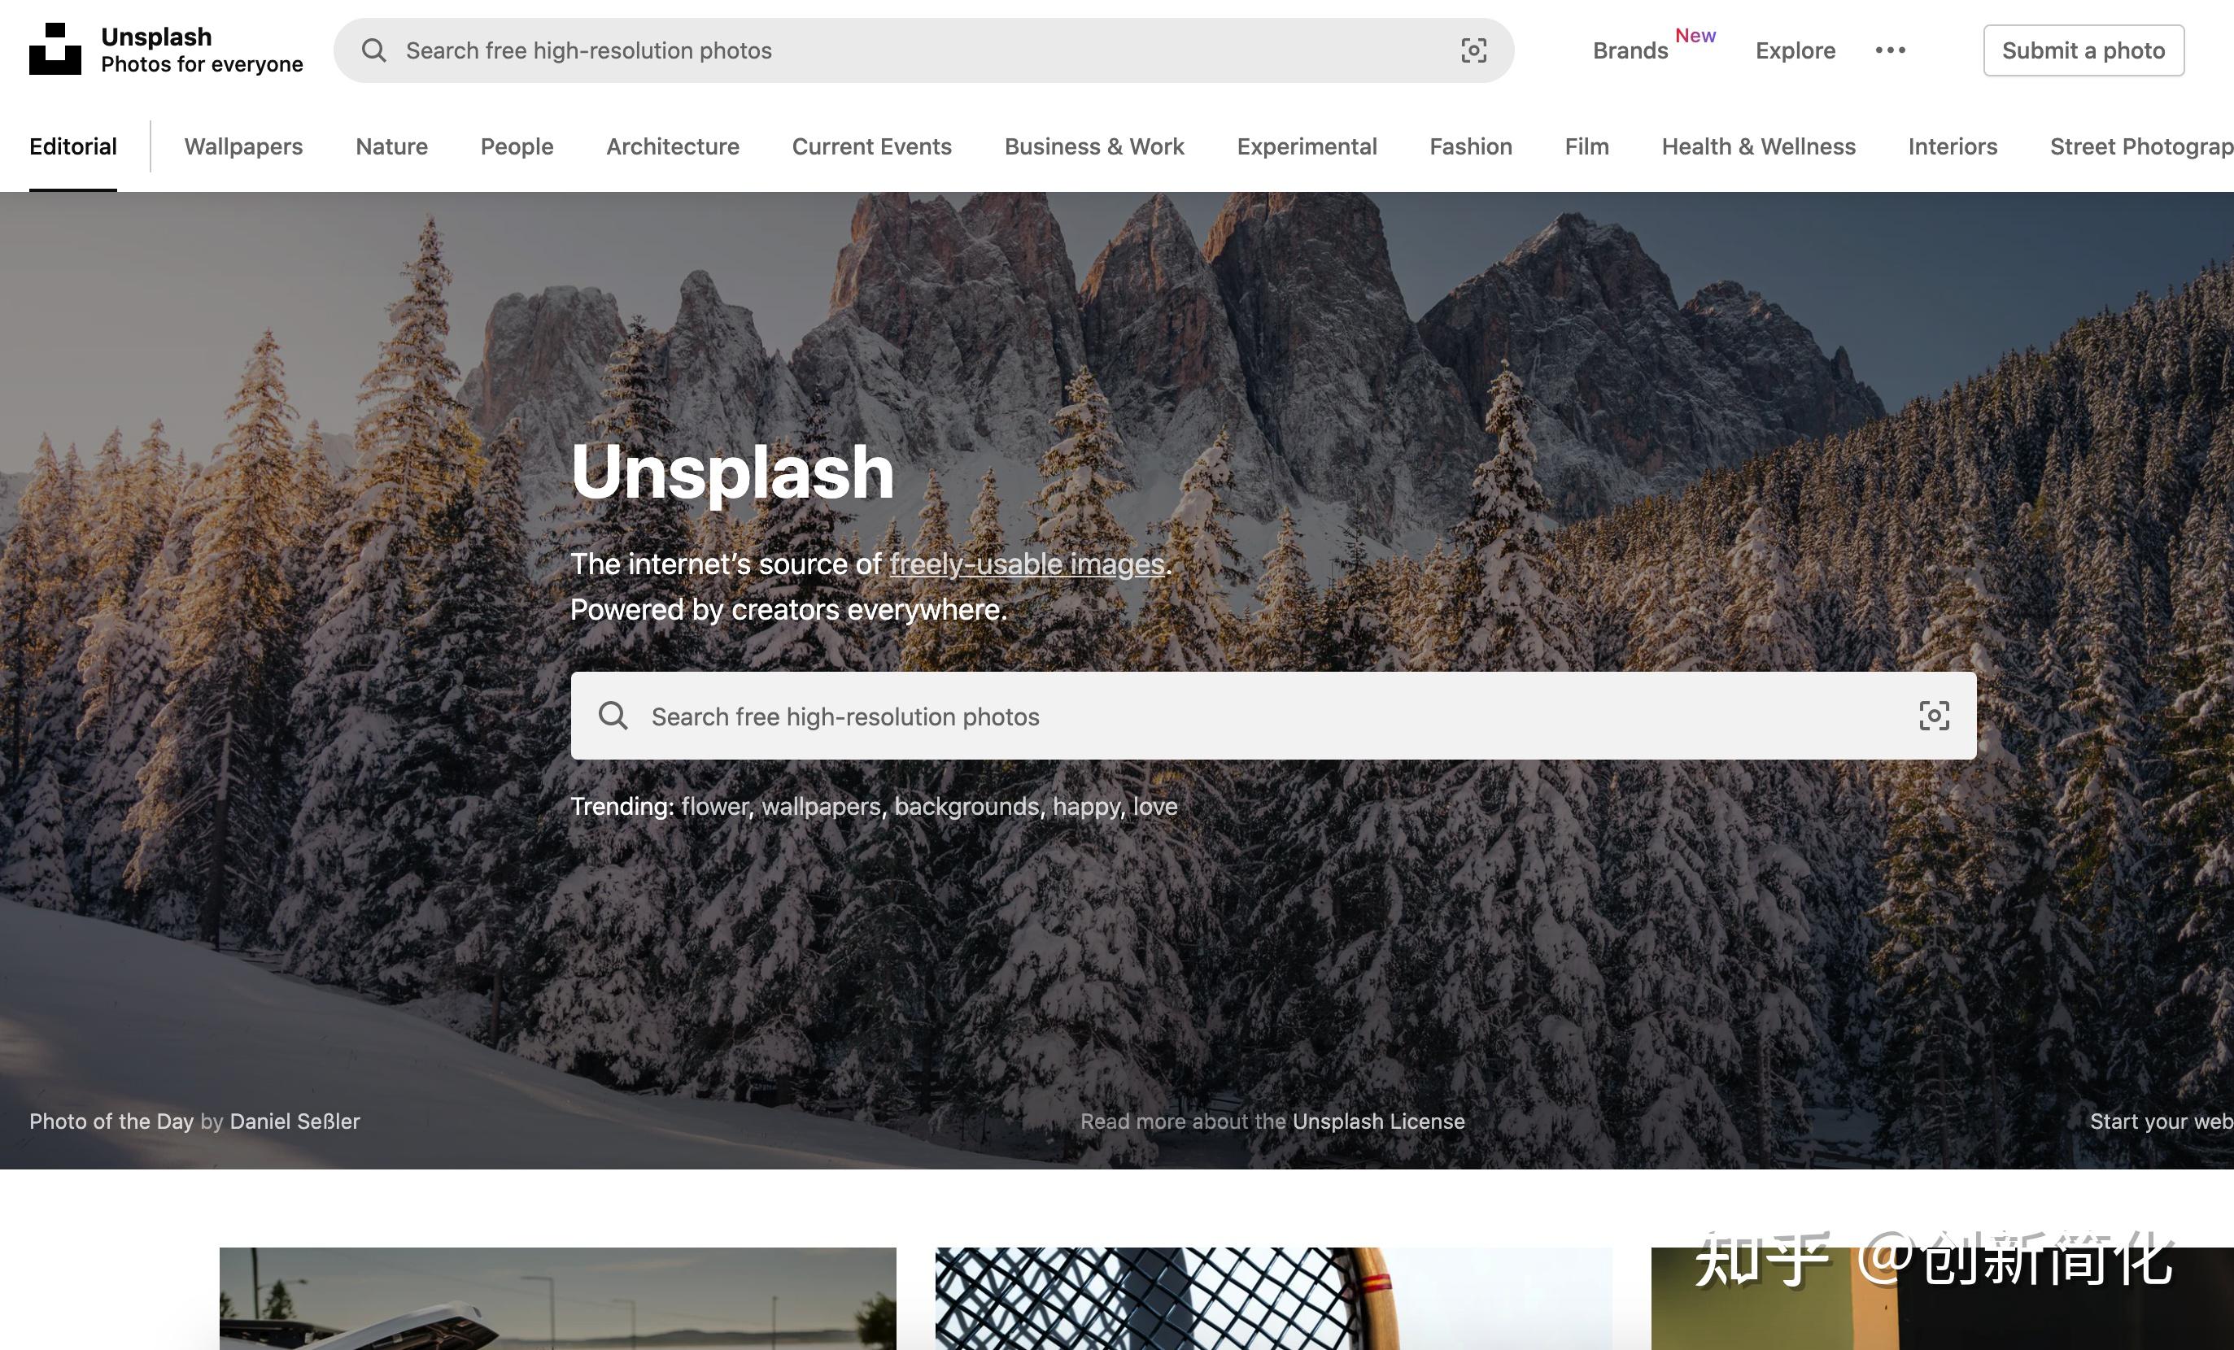The width and height of the screenshot is (2234, 1350).
Task: Go to the Health & Wellness category
Action: pos(1757,146)
